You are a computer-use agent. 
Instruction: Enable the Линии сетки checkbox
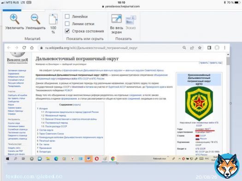[x=67, y=24]
